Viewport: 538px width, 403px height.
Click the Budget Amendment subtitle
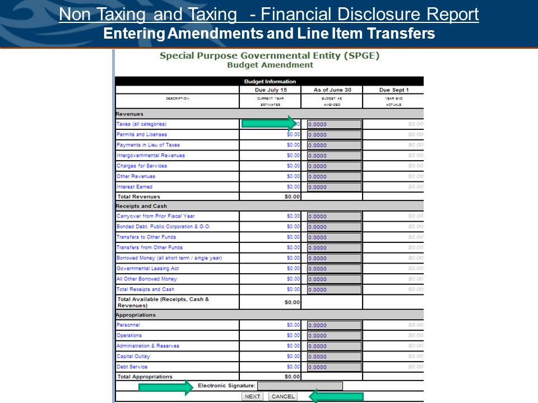270,65
